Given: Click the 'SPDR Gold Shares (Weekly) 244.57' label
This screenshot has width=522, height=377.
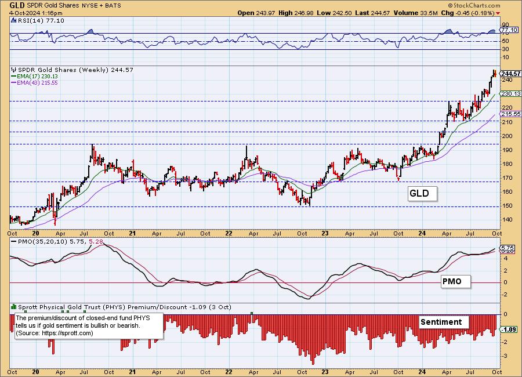Looking at the screenshot, I should 75,70.
